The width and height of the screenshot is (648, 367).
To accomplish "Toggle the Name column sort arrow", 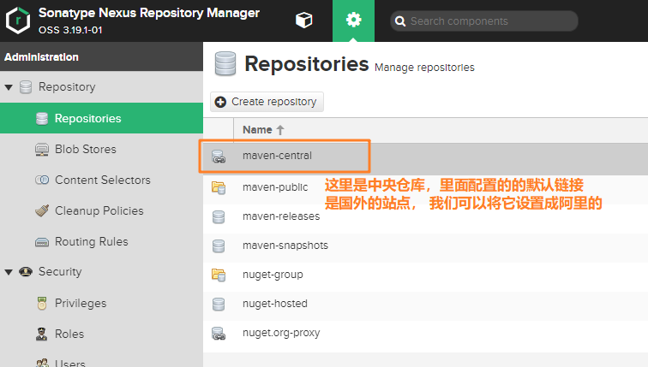I will [280, 130].
